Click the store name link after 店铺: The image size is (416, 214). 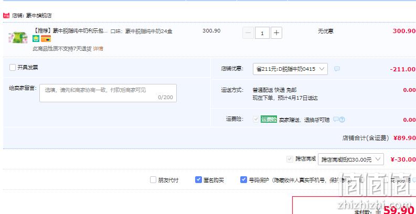pos(39,16)
